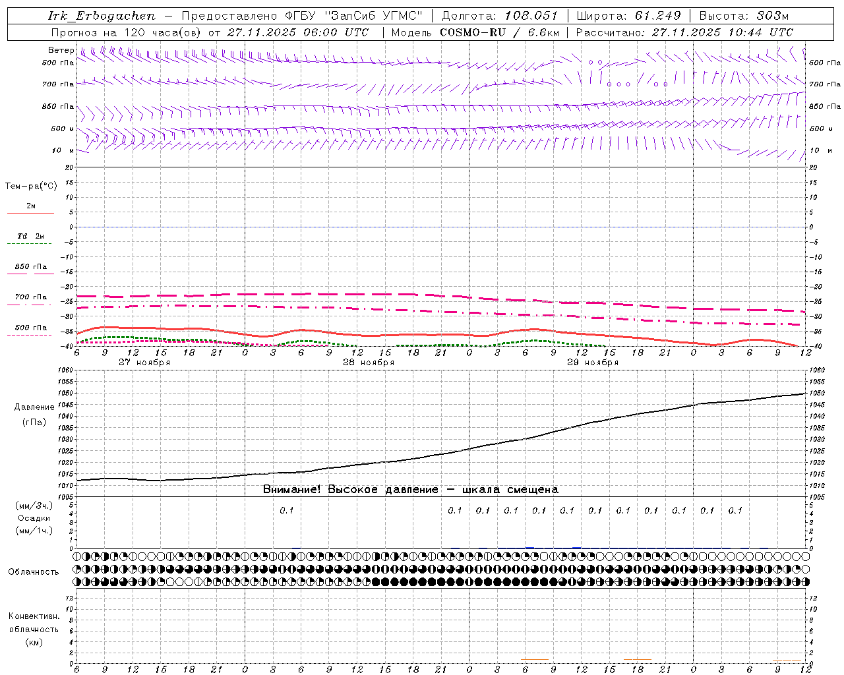Click the forecast start time 27.11.2025 06:00 UTC

click(x=298, y=32)
